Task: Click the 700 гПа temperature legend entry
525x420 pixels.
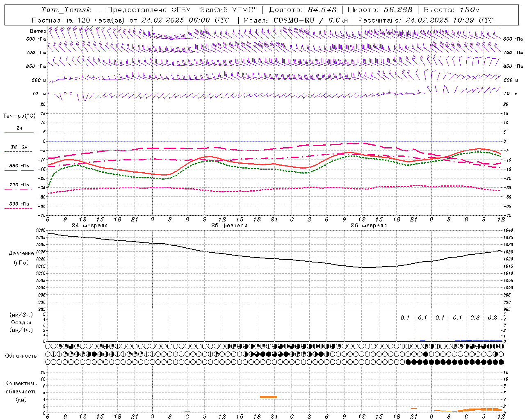Action: pos(19,185)
